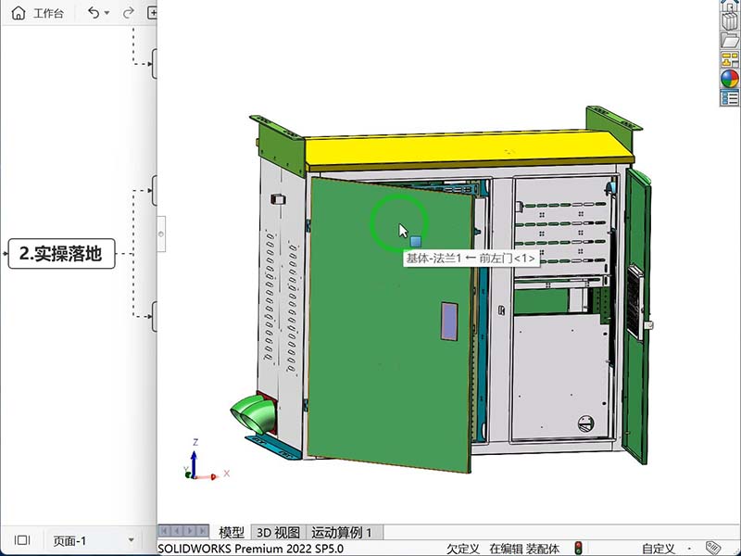
Task: Open the Custom Properties task pane
Action: click(x=729, y=98)
